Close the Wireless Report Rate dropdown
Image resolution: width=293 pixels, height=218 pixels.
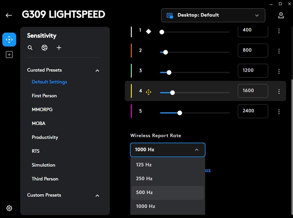click(x=168, y=150)
